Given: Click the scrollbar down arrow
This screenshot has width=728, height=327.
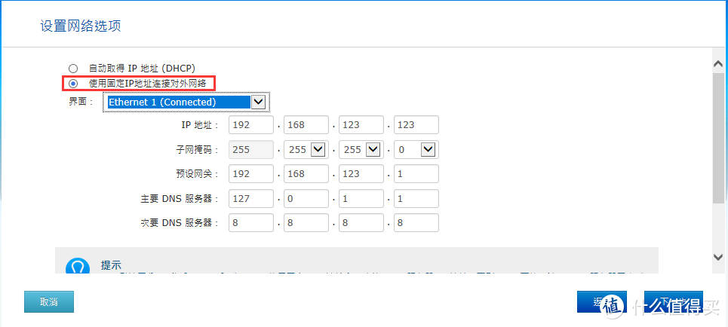Looking at the screenshot, I should point(718,258).
